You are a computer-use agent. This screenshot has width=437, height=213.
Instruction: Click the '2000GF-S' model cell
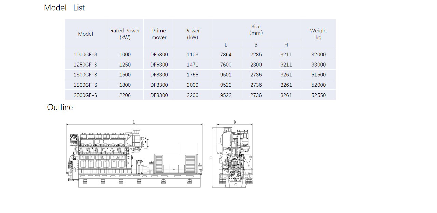click(85, 95)
